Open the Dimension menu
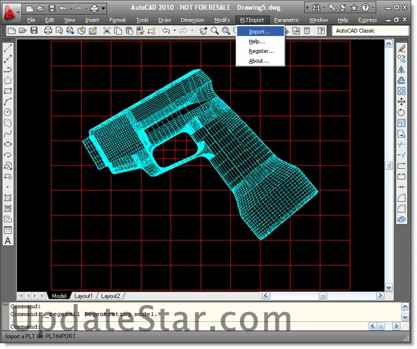This screenshot has width=417, height=349. [192, 20]
